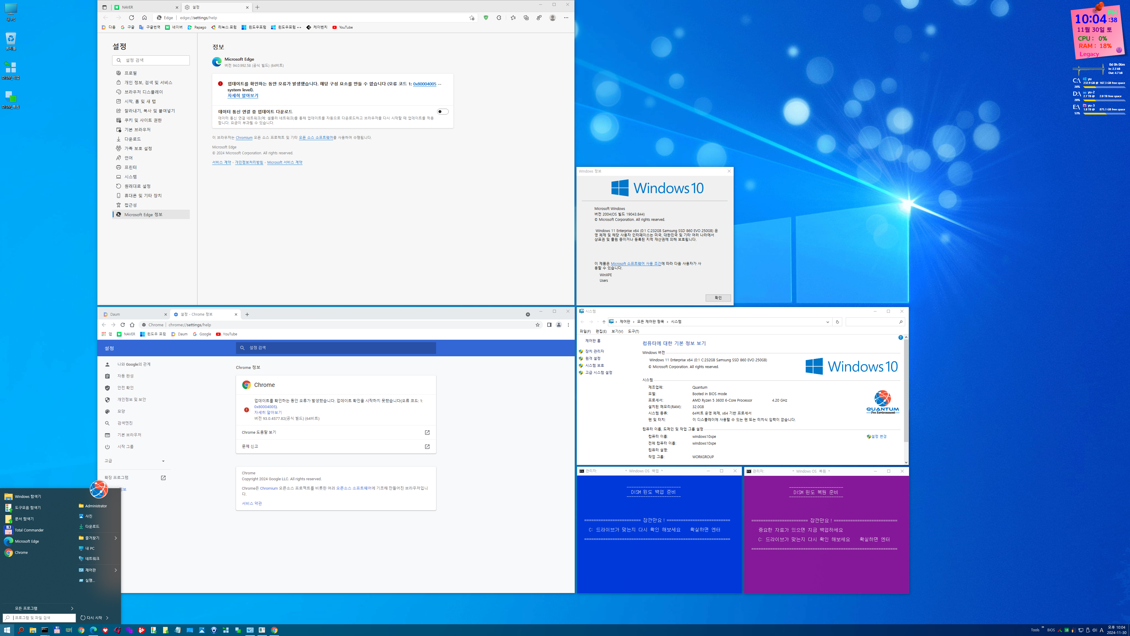Screen dimensions: 1130x636
Task: Show hidden tray icons next to Tools
Action: [x=1043, y=627]
